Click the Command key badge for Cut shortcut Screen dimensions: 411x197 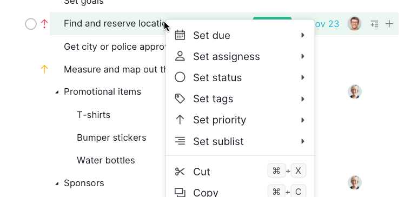point(276,171)
